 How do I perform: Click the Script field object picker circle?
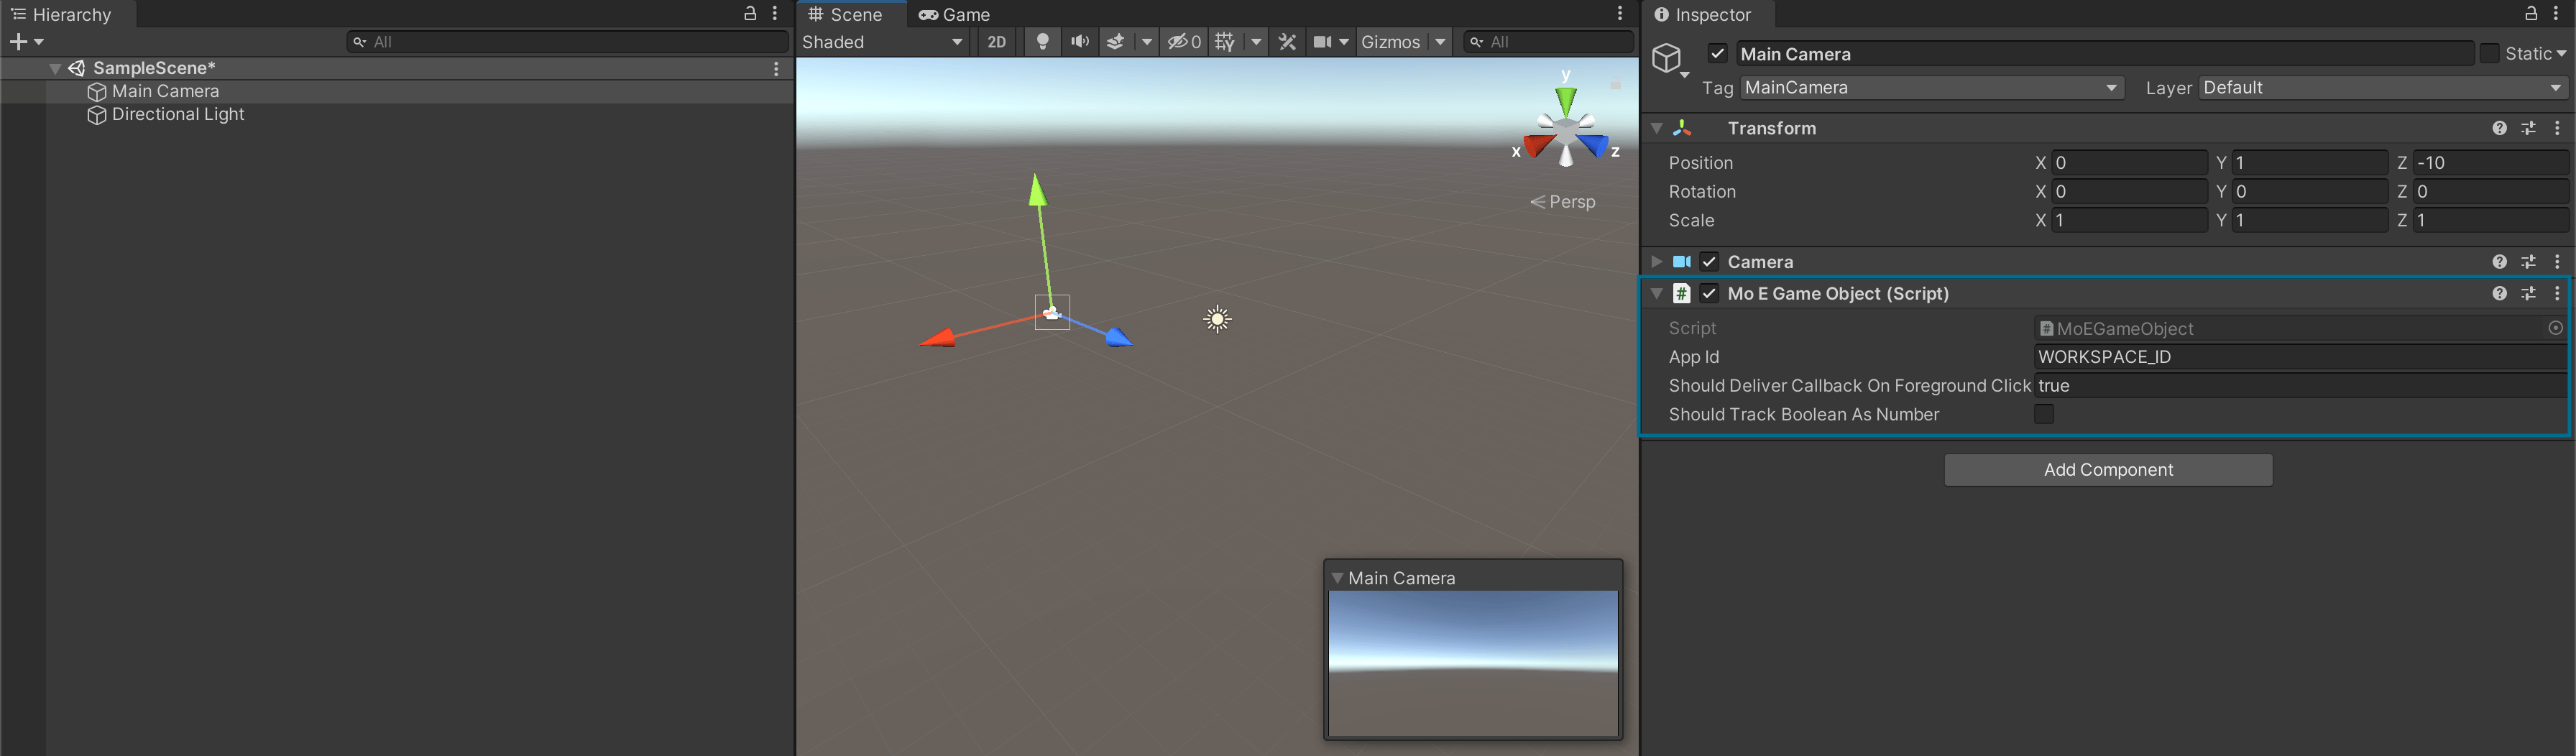click(2555, 328)
